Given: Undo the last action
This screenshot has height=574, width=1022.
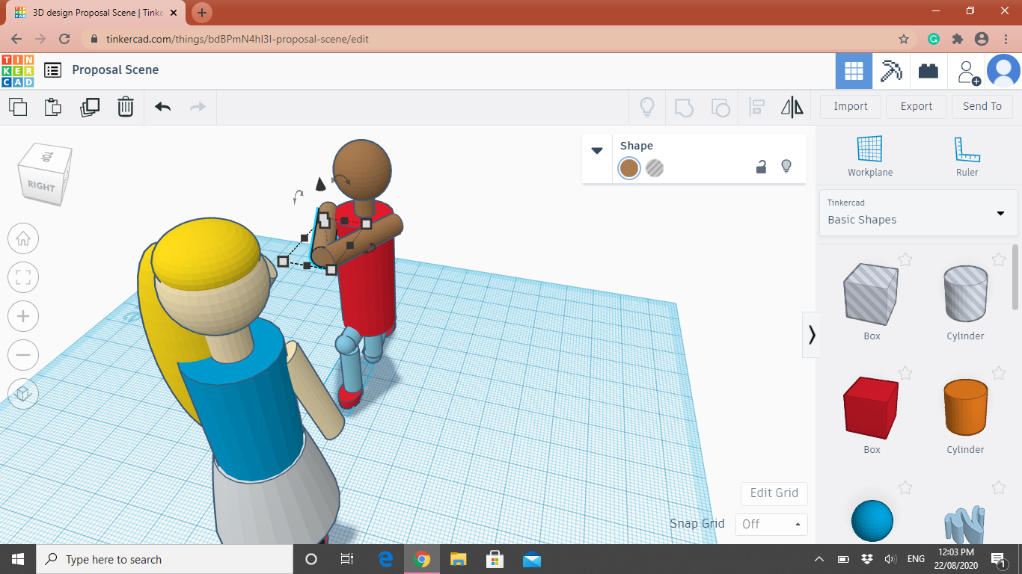Looking at the screenshot, I should [x=162, y=107].
